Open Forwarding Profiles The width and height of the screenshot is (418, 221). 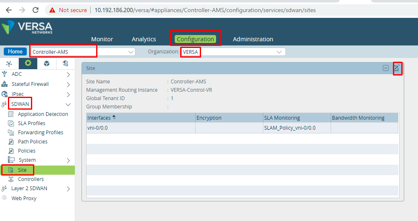(x=41, y=132)
